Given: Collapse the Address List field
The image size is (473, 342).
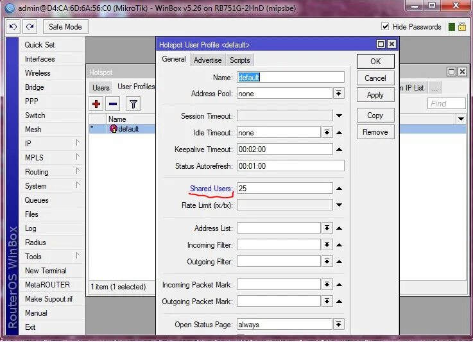Looking at the screenshot, I should click(339, 228).
